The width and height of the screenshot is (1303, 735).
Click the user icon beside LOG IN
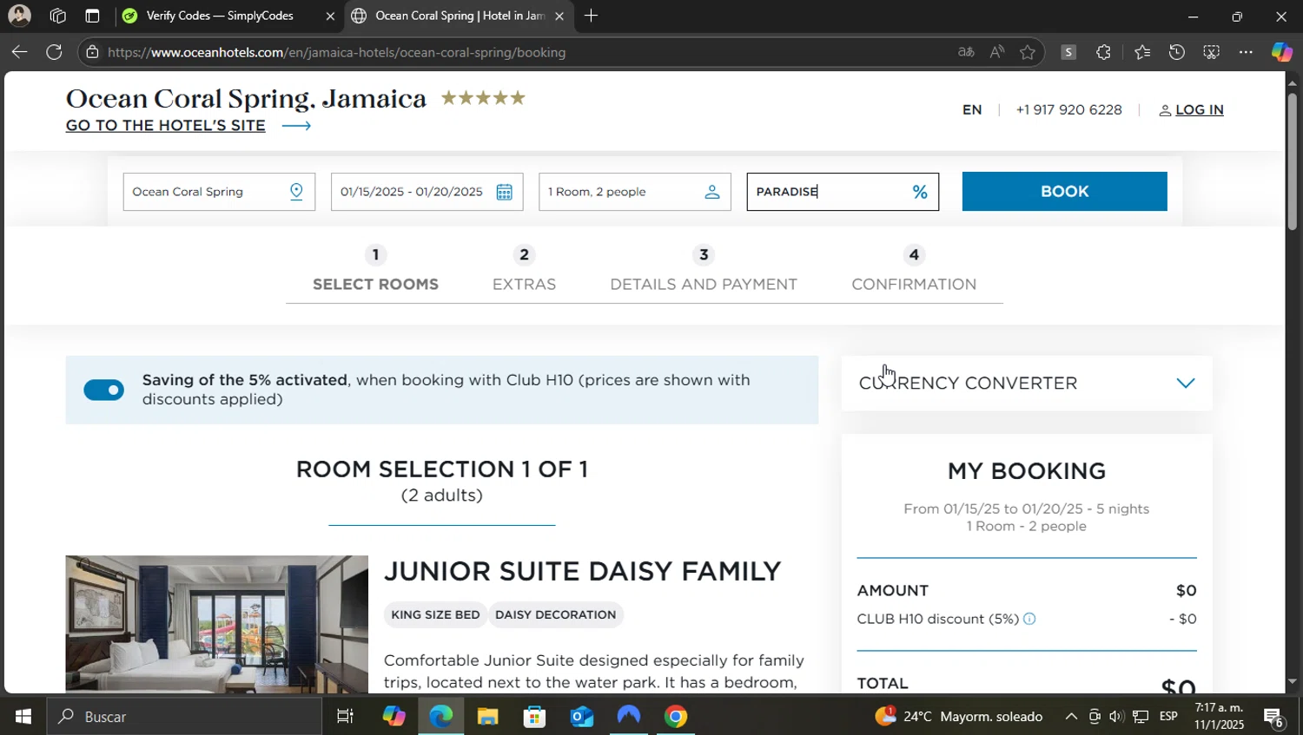point(1165,110)
